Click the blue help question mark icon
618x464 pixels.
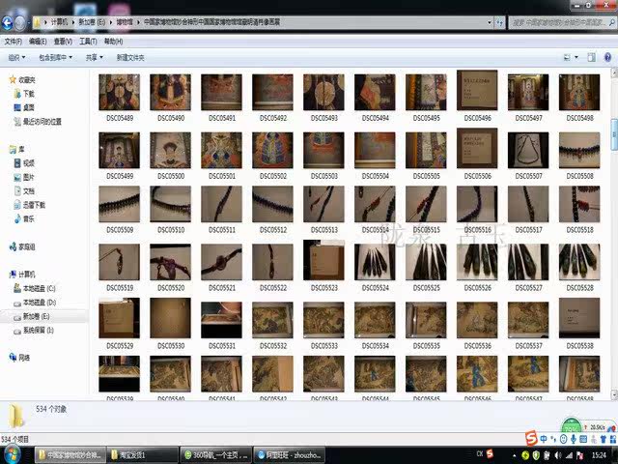607,58
